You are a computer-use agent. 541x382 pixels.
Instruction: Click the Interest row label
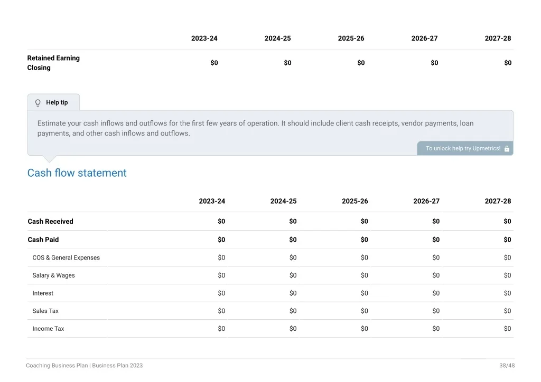(x=43, y=293)
